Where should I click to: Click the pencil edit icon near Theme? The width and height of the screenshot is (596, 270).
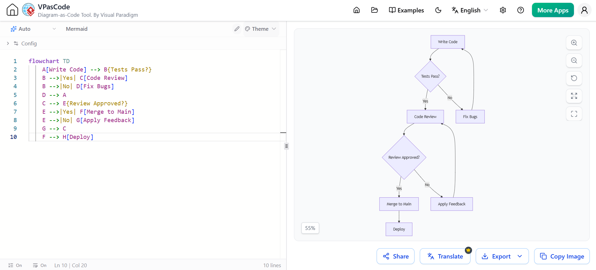[237, 29]
